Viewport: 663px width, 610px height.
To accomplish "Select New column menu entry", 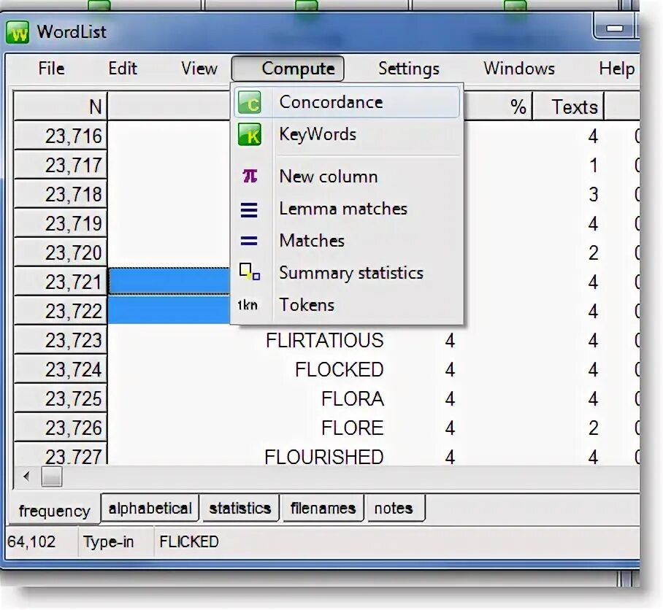I will pyautogui.click(x=347, y=177).
